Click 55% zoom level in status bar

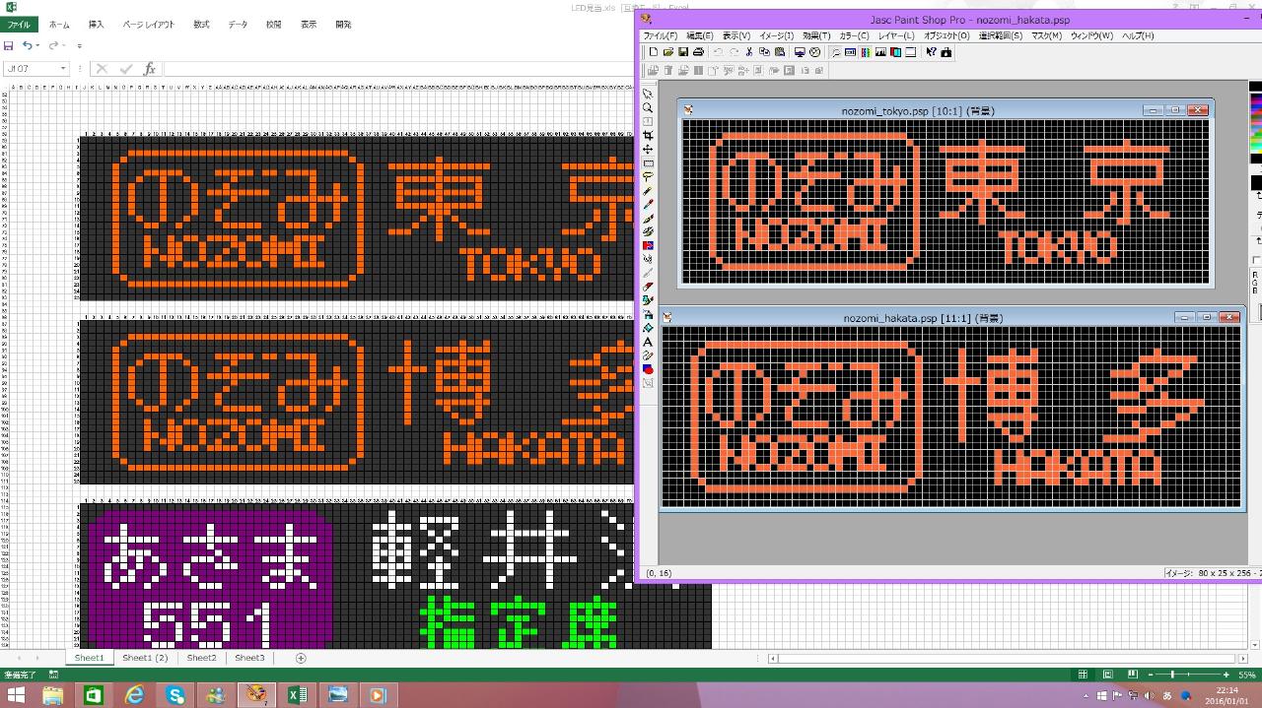click(x=1247, y=675)
